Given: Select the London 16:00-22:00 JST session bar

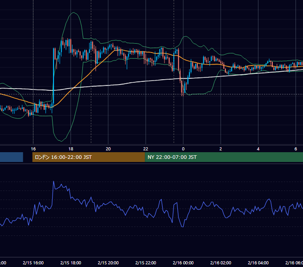Looking at the screenshot, I should point(89,157).
